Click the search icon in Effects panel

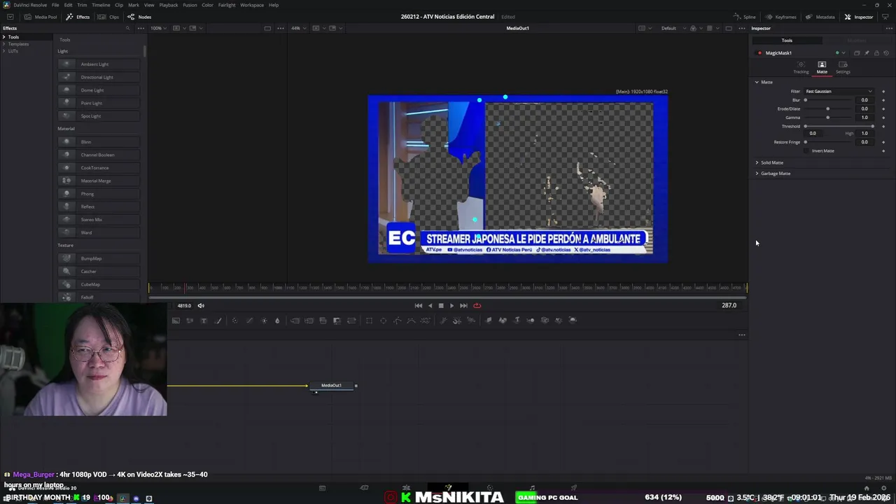(x=127, y=28)
